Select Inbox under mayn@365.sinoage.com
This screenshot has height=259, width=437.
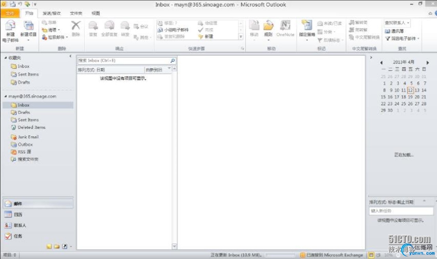pyautogui.click(x=38, y=105)
